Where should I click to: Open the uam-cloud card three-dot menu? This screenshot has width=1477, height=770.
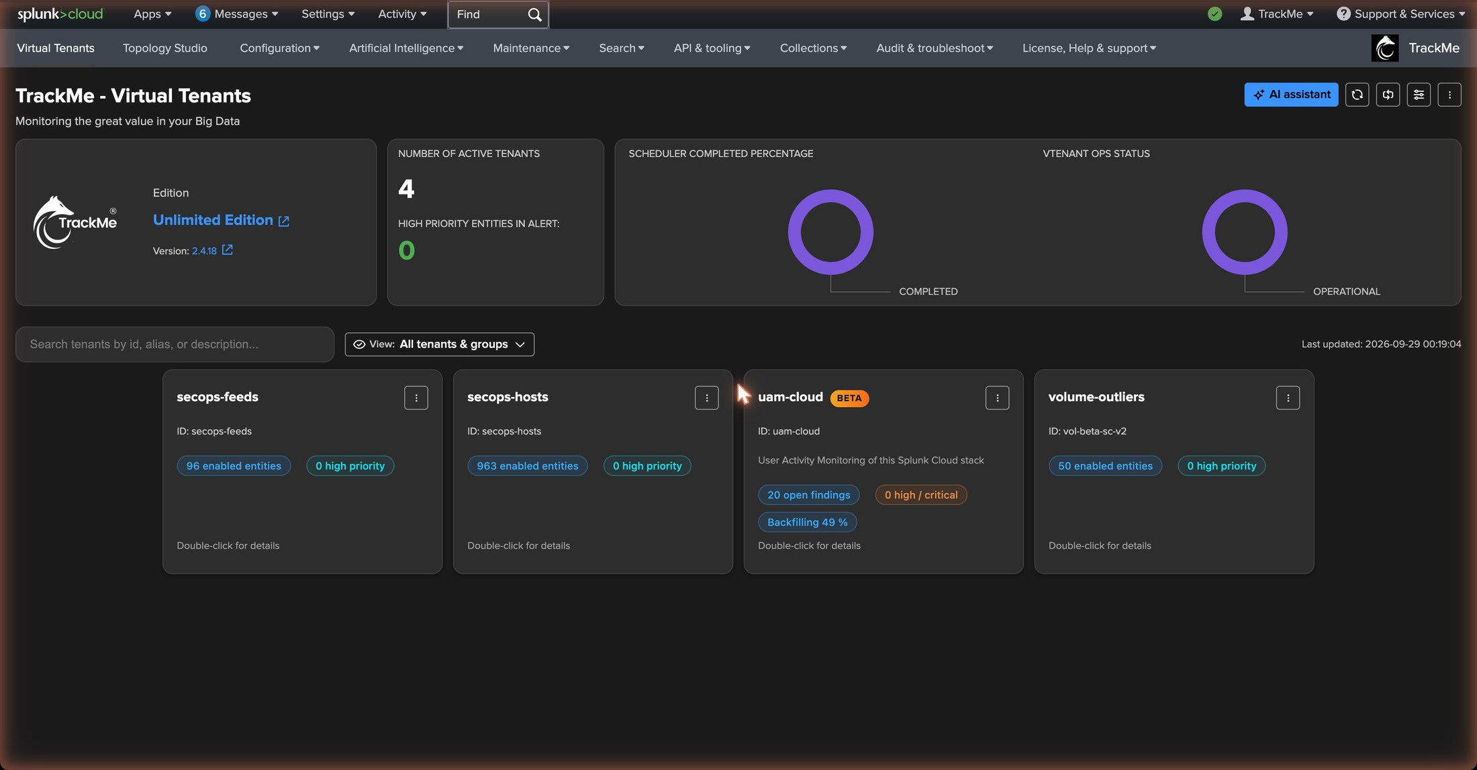pyautogui.click(x=998, y=398)
